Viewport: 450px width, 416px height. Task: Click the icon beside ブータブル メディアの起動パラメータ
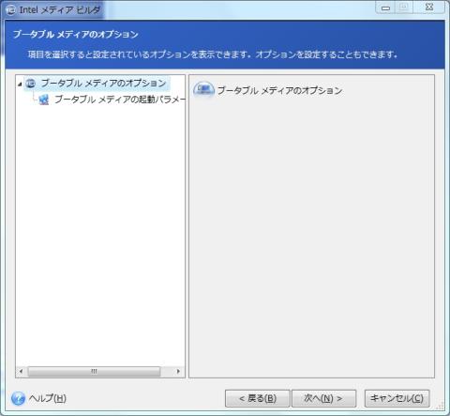click(x=44, y=100)
